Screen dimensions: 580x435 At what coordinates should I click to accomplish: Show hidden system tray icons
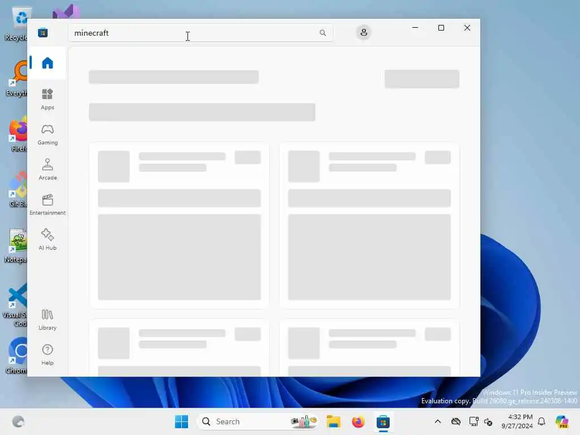click(438, 421)
